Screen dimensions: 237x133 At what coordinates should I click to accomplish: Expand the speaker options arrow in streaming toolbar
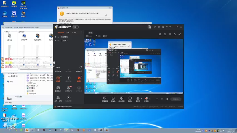click(150, 99)
